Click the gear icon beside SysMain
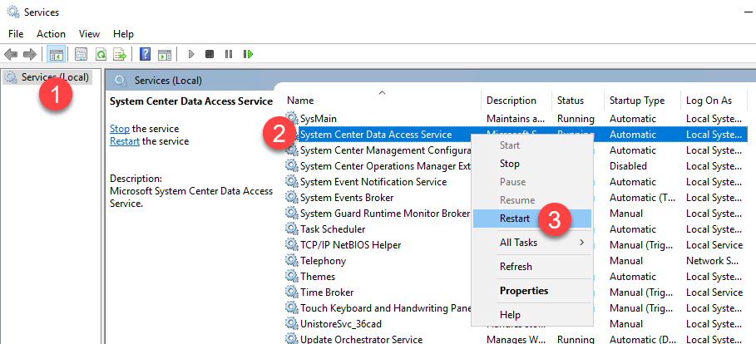The width and height of the screenshot is (756, 344). (x=292, y=119)
